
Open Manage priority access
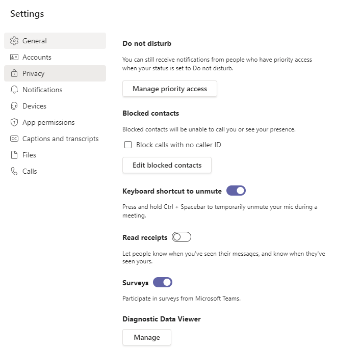pyautogui.click(x=170, y=89)
